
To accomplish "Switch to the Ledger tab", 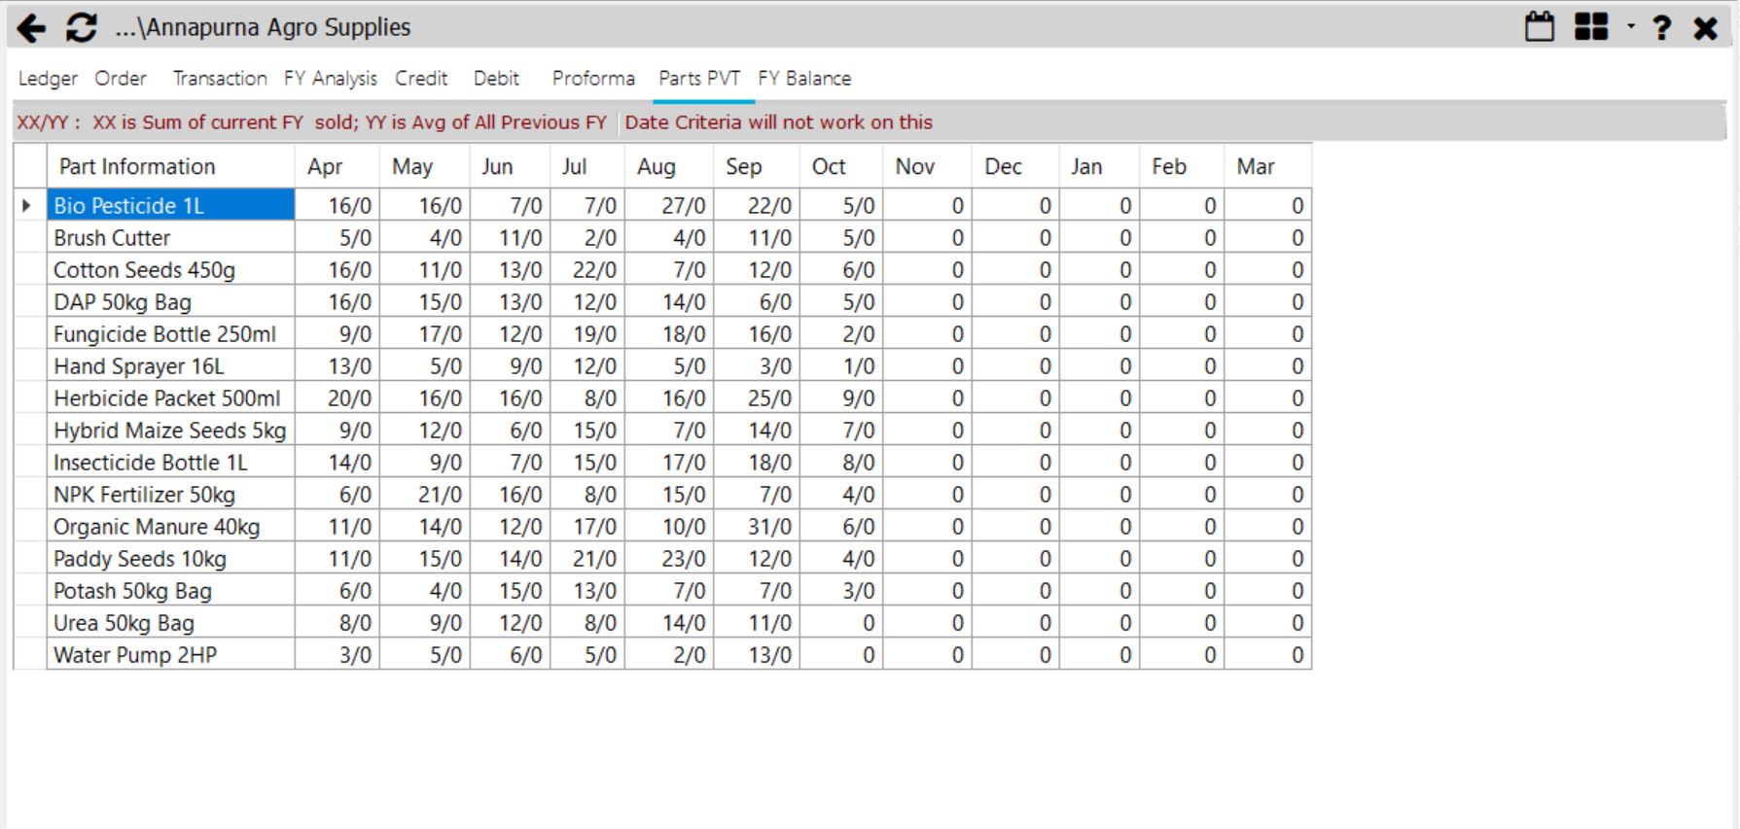I will [x=48, y=79].
